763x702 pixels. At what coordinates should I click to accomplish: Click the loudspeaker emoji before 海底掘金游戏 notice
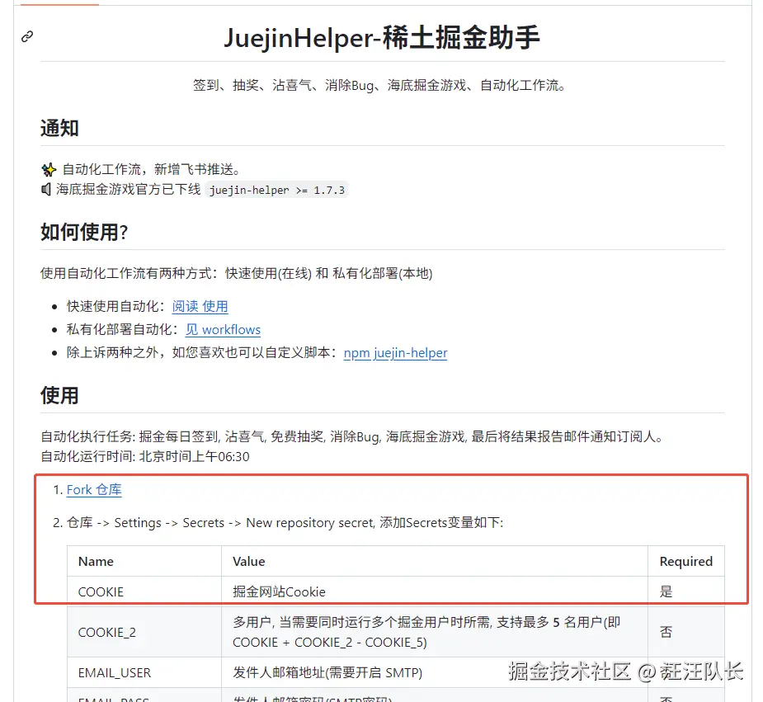click(x=47, y=189)
